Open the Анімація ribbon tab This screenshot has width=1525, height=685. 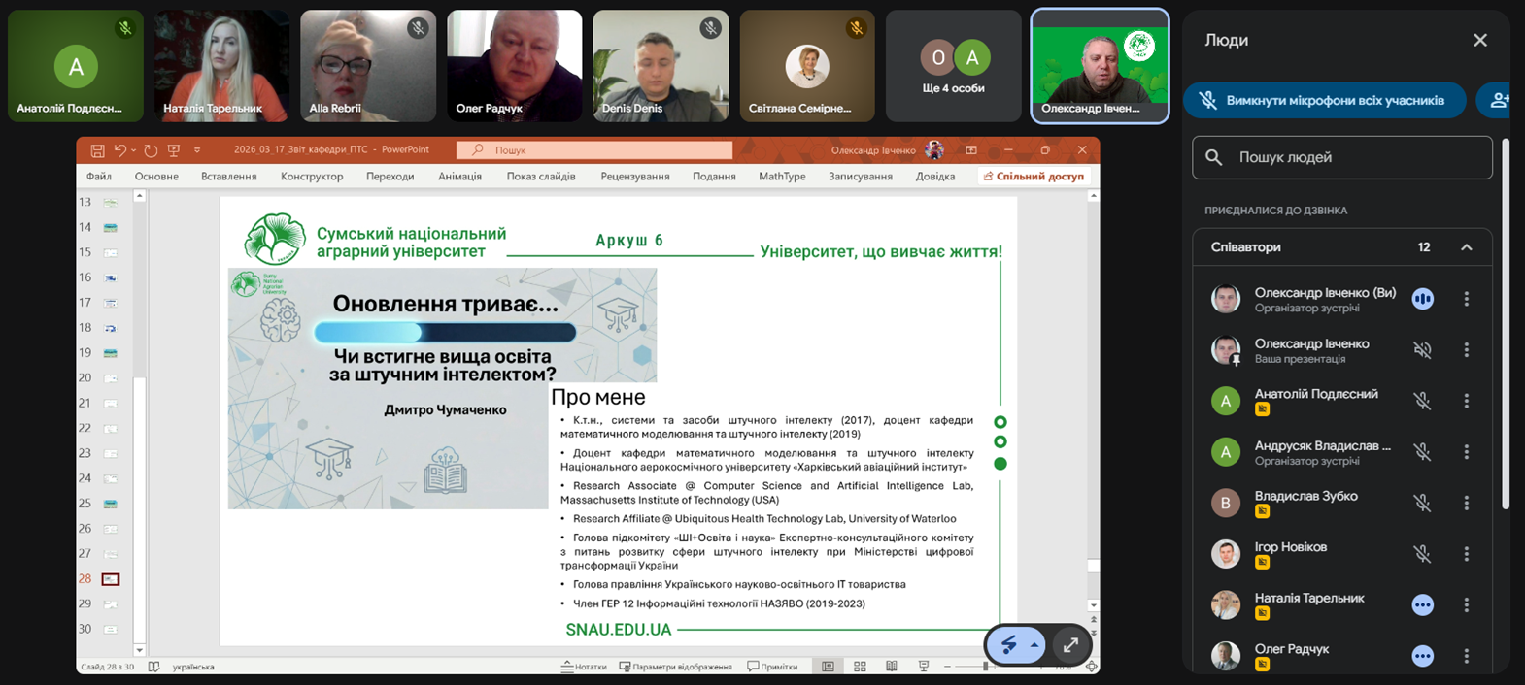click(x=459, y=177)
